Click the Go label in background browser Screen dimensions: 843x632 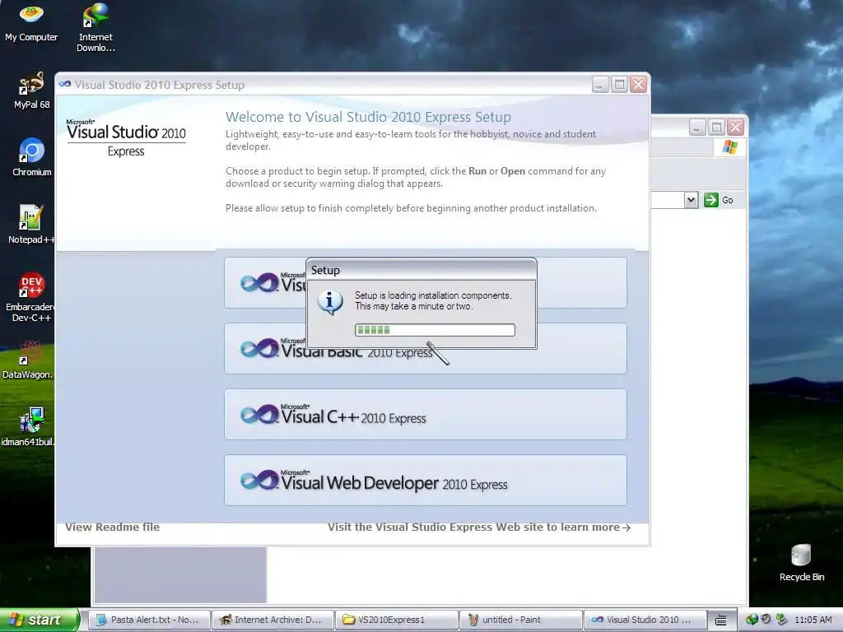tap(728, 200)
